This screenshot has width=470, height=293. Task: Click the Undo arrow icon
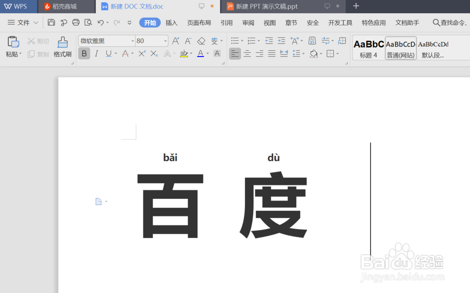coord(101,23)
